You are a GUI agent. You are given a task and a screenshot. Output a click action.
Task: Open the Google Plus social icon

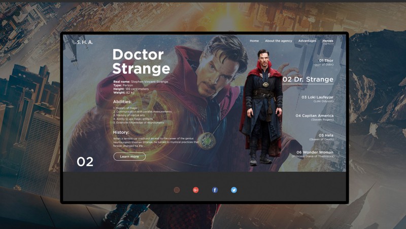[196, 190]
